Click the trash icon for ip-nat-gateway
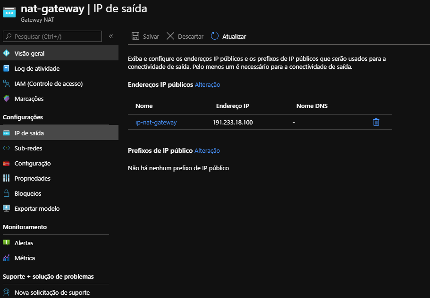 376,123
